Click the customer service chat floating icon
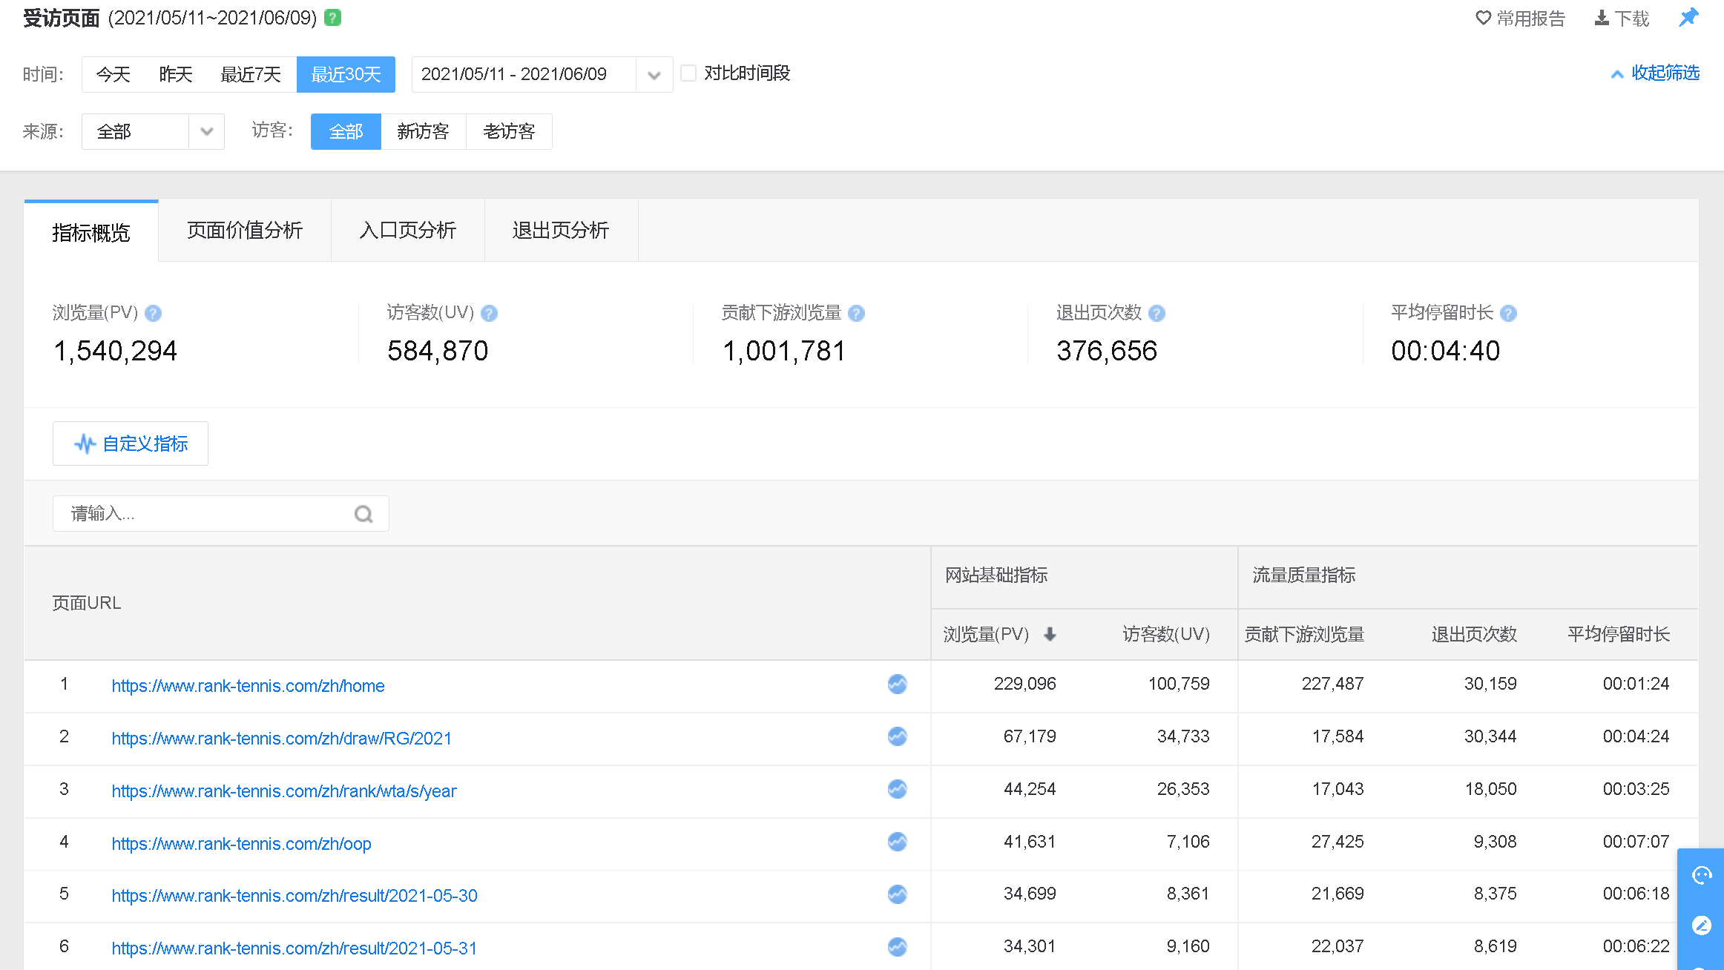This screenshot has height=970, width=1724. tap(1701, 876)
